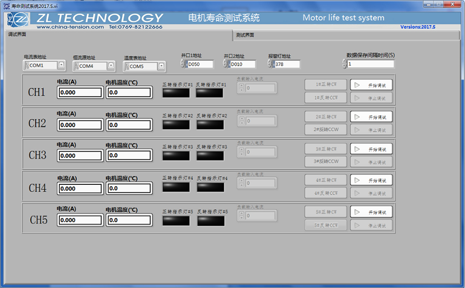The height and width of the screenshot is (288, 465).
Task: Click the ZL company logo icon
Action: [x=20, y=20]
